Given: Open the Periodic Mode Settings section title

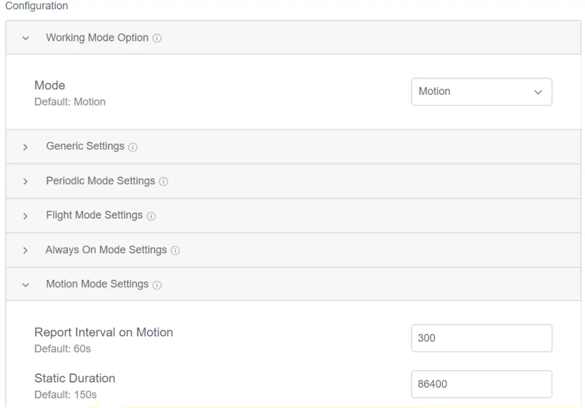Looking at the screenshot, I should [x=101, y=181].
